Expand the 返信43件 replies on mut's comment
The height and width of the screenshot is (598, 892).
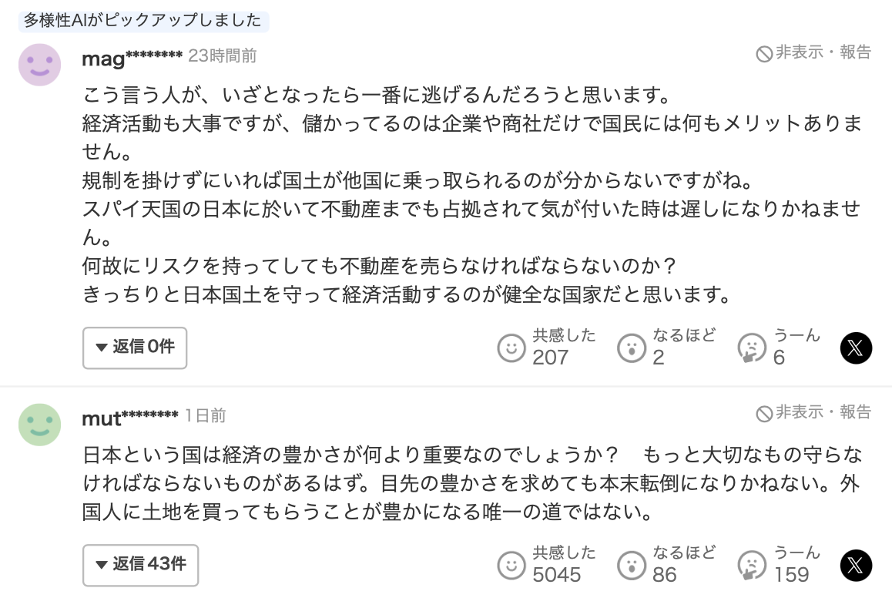[140, 565]
